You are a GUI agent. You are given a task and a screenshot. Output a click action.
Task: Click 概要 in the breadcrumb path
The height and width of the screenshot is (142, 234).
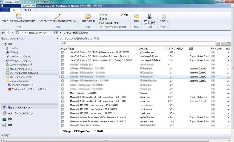point(56,33)
